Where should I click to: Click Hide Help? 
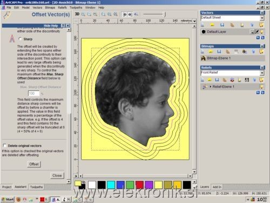[51, 25]
